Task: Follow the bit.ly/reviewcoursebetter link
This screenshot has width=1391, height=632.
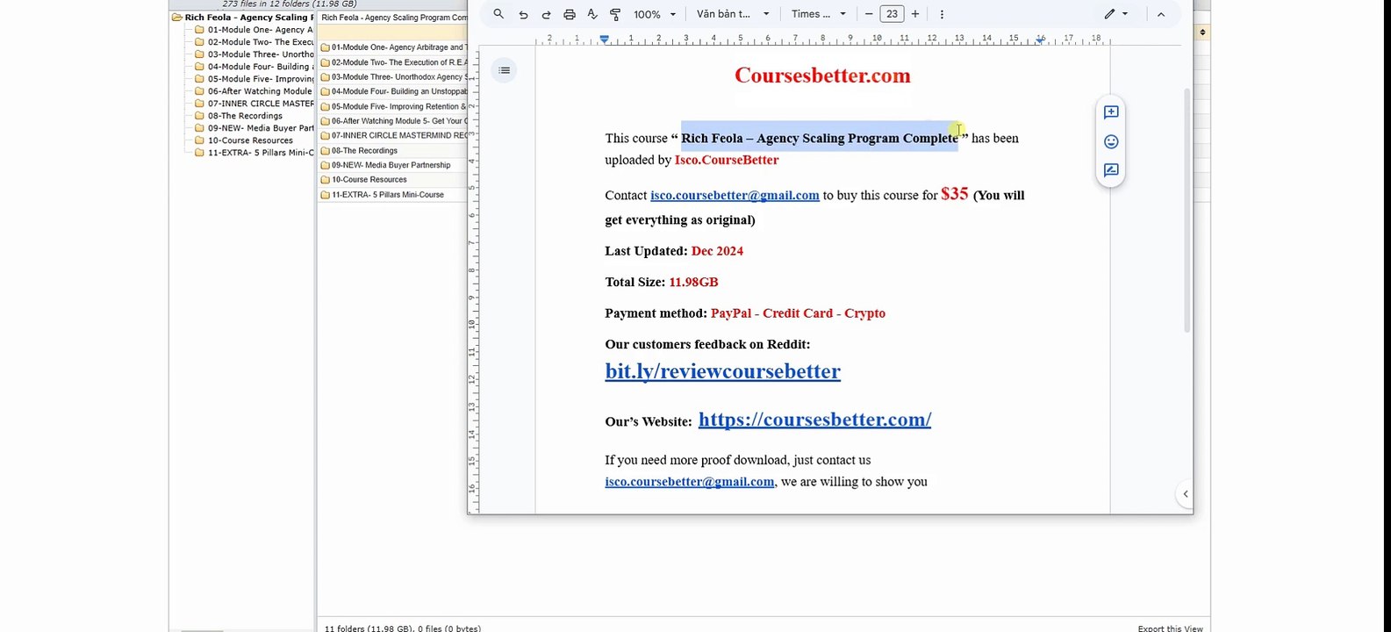Action: pyautogui.click(x=722, y=371)
